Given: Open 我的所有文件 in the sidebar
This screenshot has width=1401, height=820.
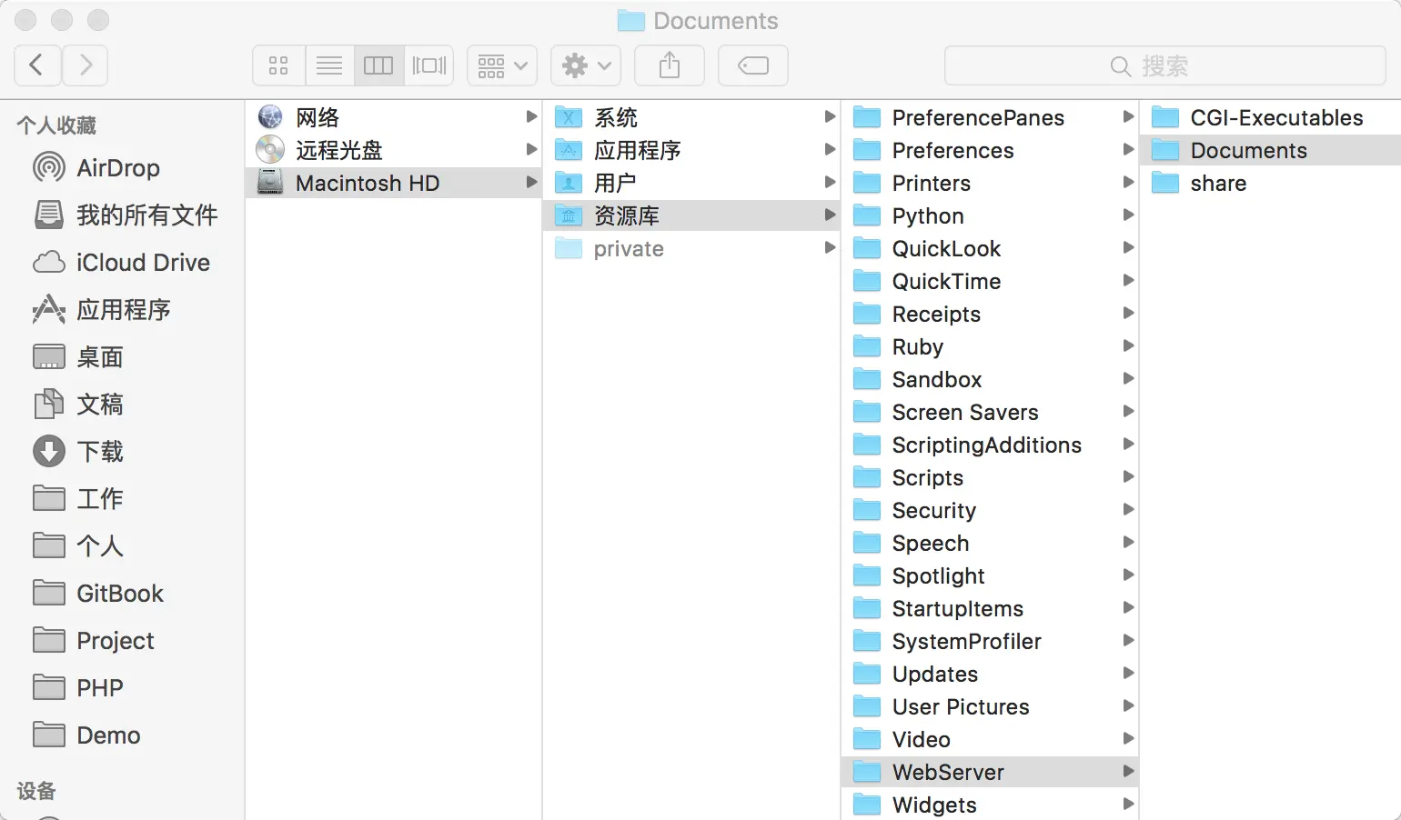Looking at the screenshot, I should pos(146,215).
